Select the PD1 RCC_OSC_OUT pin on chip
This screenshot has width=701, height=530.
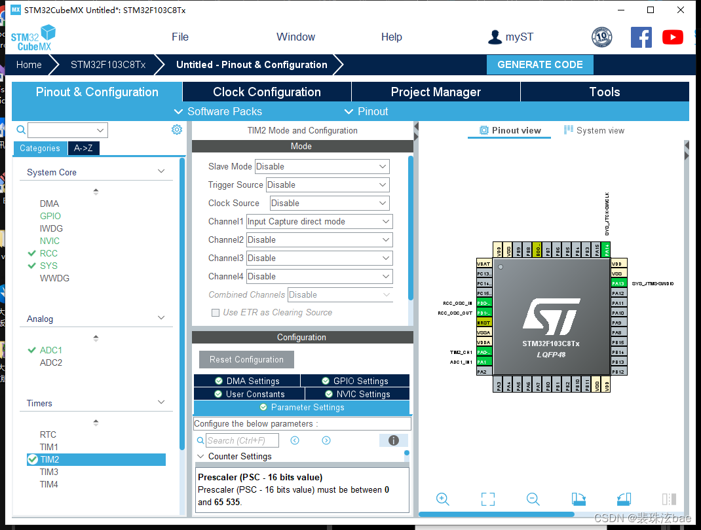tap(484, 313)
